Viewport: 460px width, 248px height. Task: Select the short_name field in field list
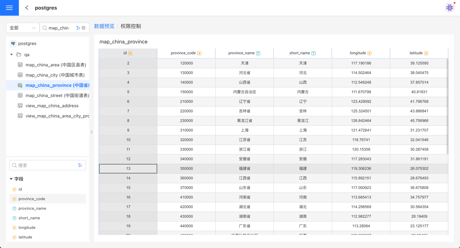pyautogui.click(x=29, y=218)
